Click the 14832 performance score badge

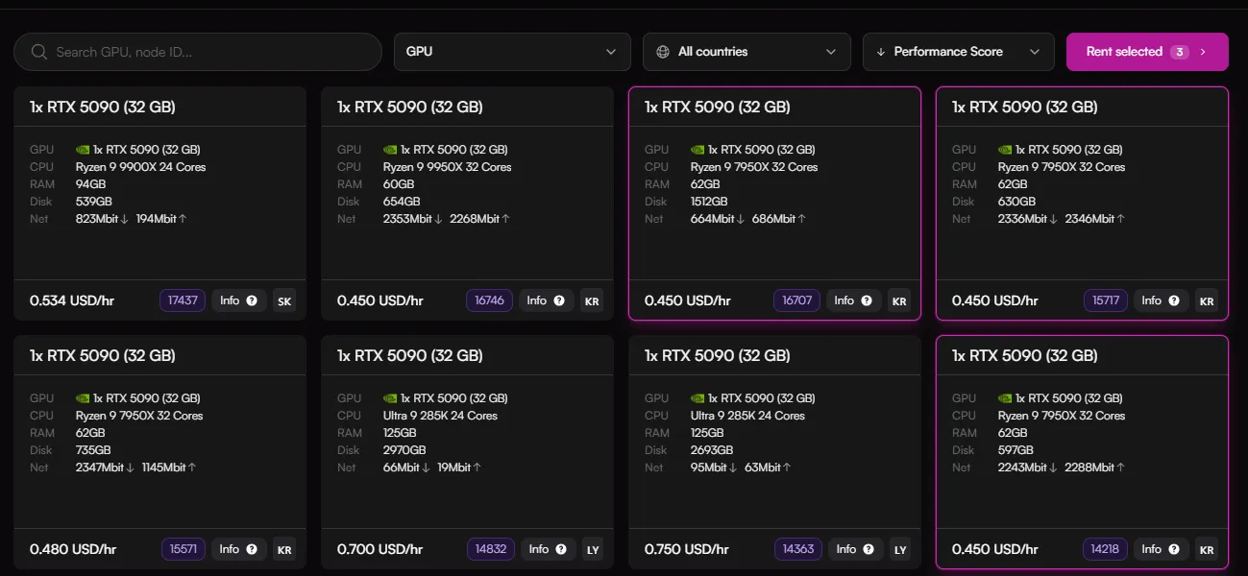click(490, 549)
